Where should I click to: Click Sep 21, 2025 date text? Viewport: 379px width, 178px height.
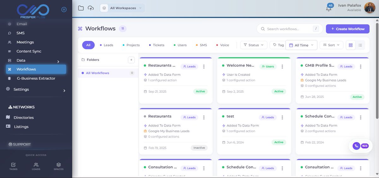click(x=157, y=92)
